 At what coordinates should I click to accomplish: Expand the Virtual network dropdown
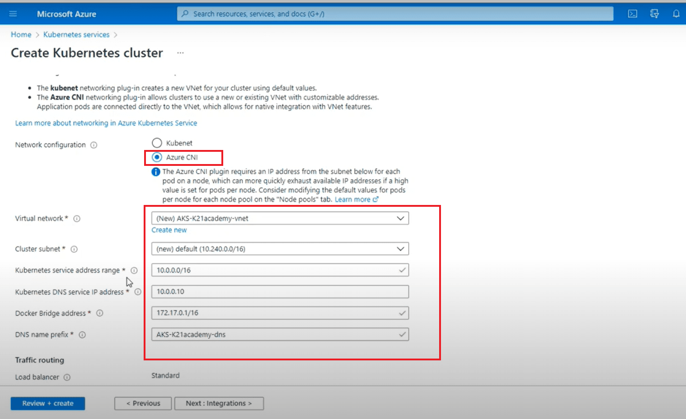tap(280, 218)
